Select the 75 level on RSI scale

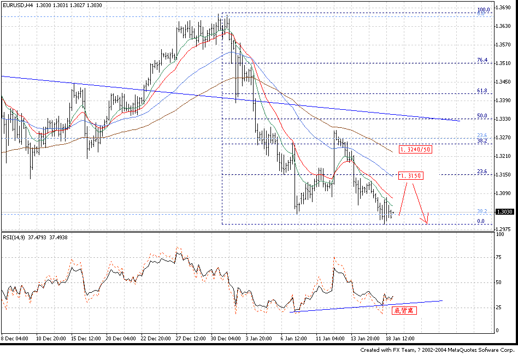coord(499,257)
